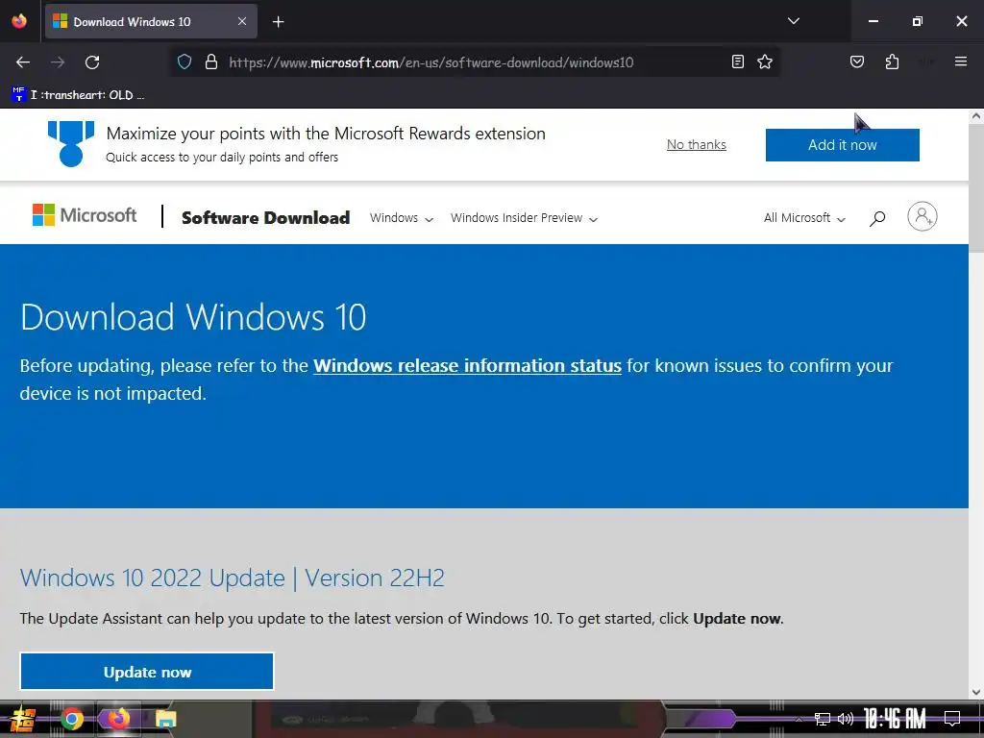Click the Add it now button

point(842,145)
